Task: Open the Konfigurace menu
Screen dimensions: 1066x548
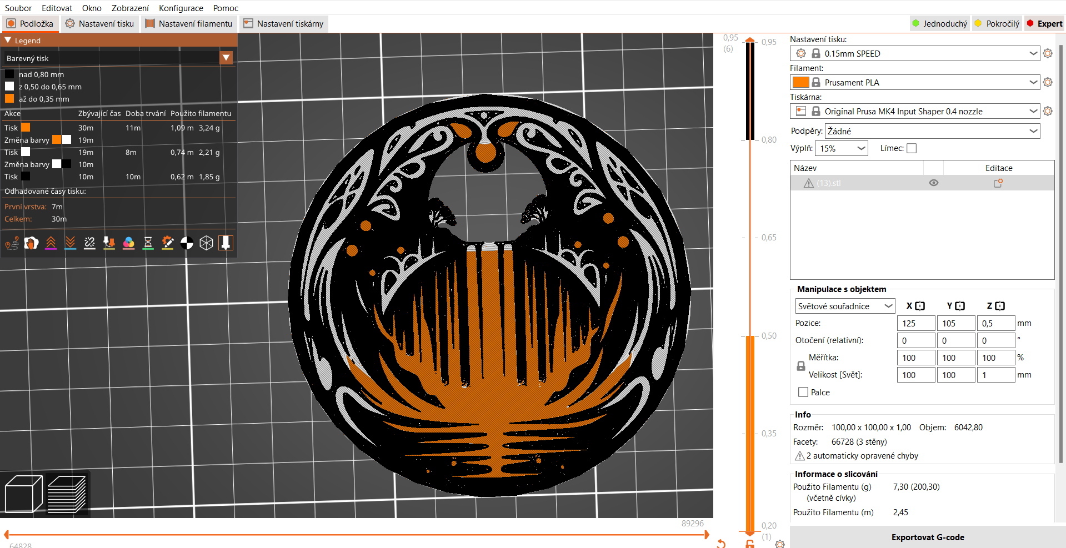Action: pos(181,8)
